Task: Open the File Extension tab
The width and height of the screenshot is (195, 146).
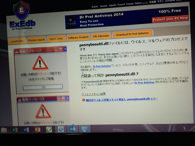Action: pyautogui.click(x=101, y=36)
